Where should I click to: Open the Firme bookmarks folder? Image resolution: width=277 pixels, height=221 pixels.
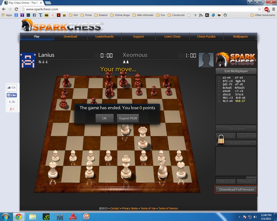point(86,15)
